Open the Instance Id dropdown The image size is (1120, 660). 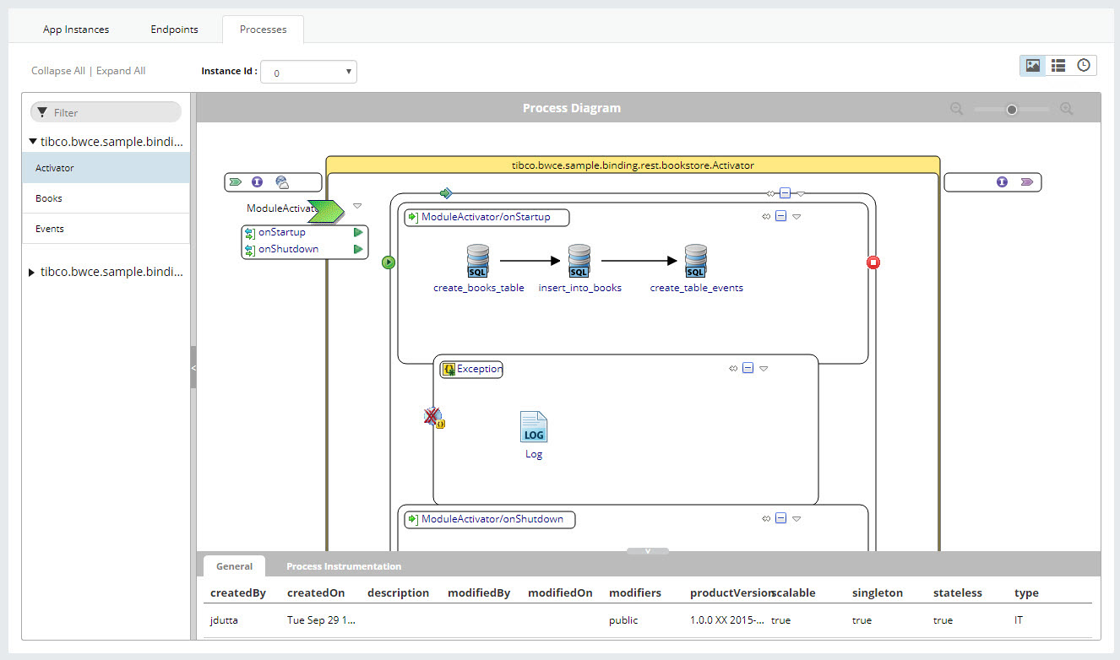click(x=308, y=73)
